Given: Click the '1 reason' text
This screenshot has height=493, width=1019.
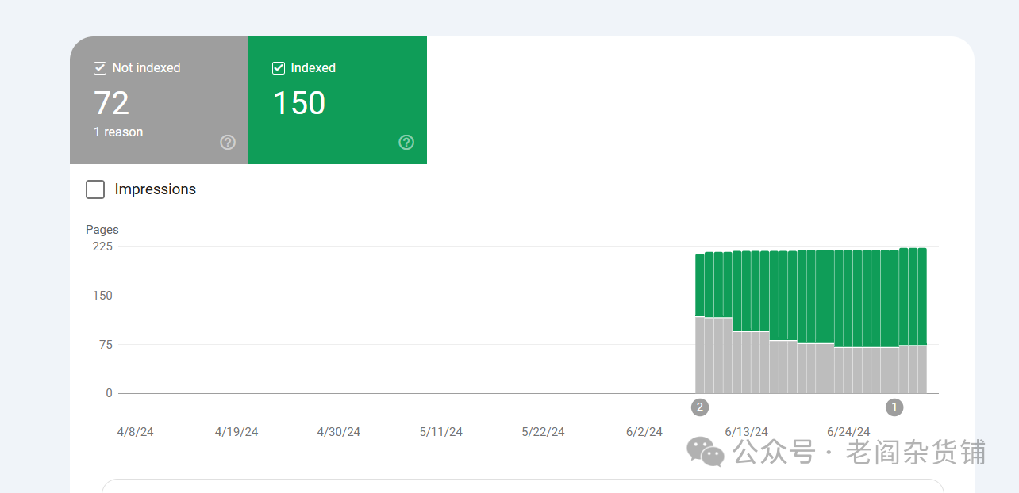Looking at the screenshot, I should pos(118,132).
